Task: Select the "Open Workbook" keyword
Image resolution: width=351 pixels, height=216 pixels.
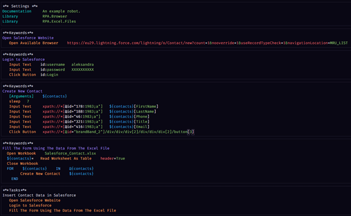Action: [x=21, y=153]
